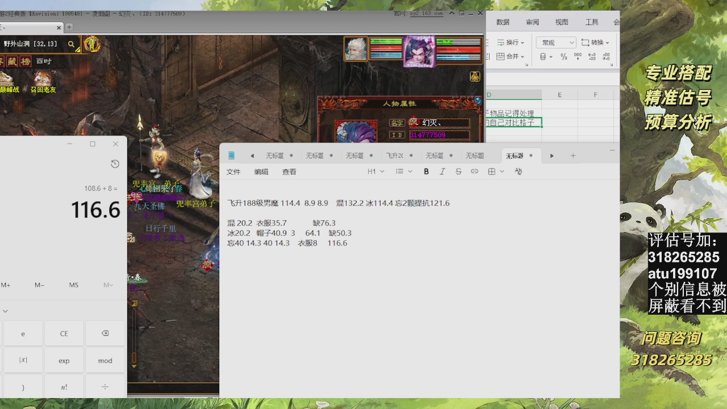Click the game map search magnifier
727x409 pixels.
point(72,44)
